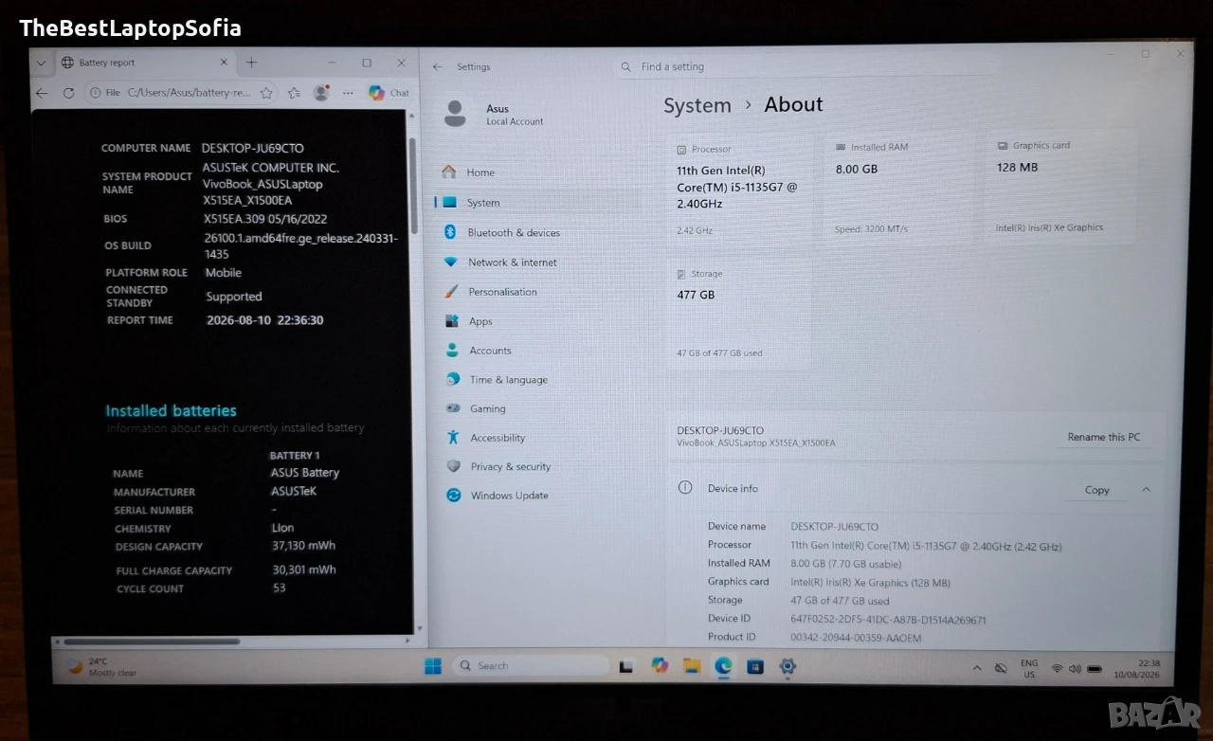
Task: Open Edge settings and more menu
Action: point(348,93)
